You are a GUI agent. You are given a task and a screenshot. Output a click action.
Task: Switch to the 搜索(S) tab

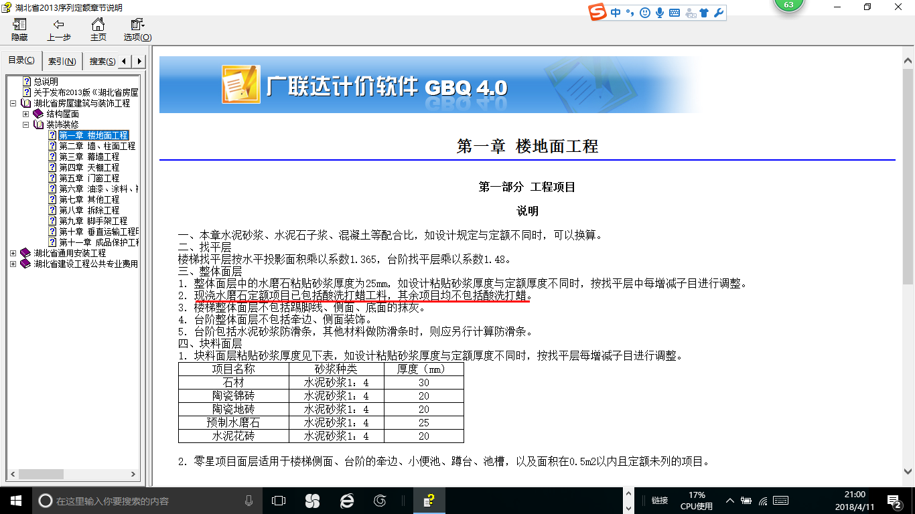coord(101,62)
